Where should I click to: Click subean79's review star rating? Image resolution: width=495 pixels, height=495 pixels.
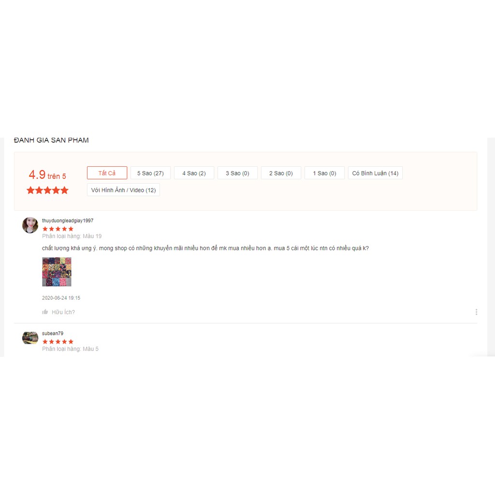(58, 341)
